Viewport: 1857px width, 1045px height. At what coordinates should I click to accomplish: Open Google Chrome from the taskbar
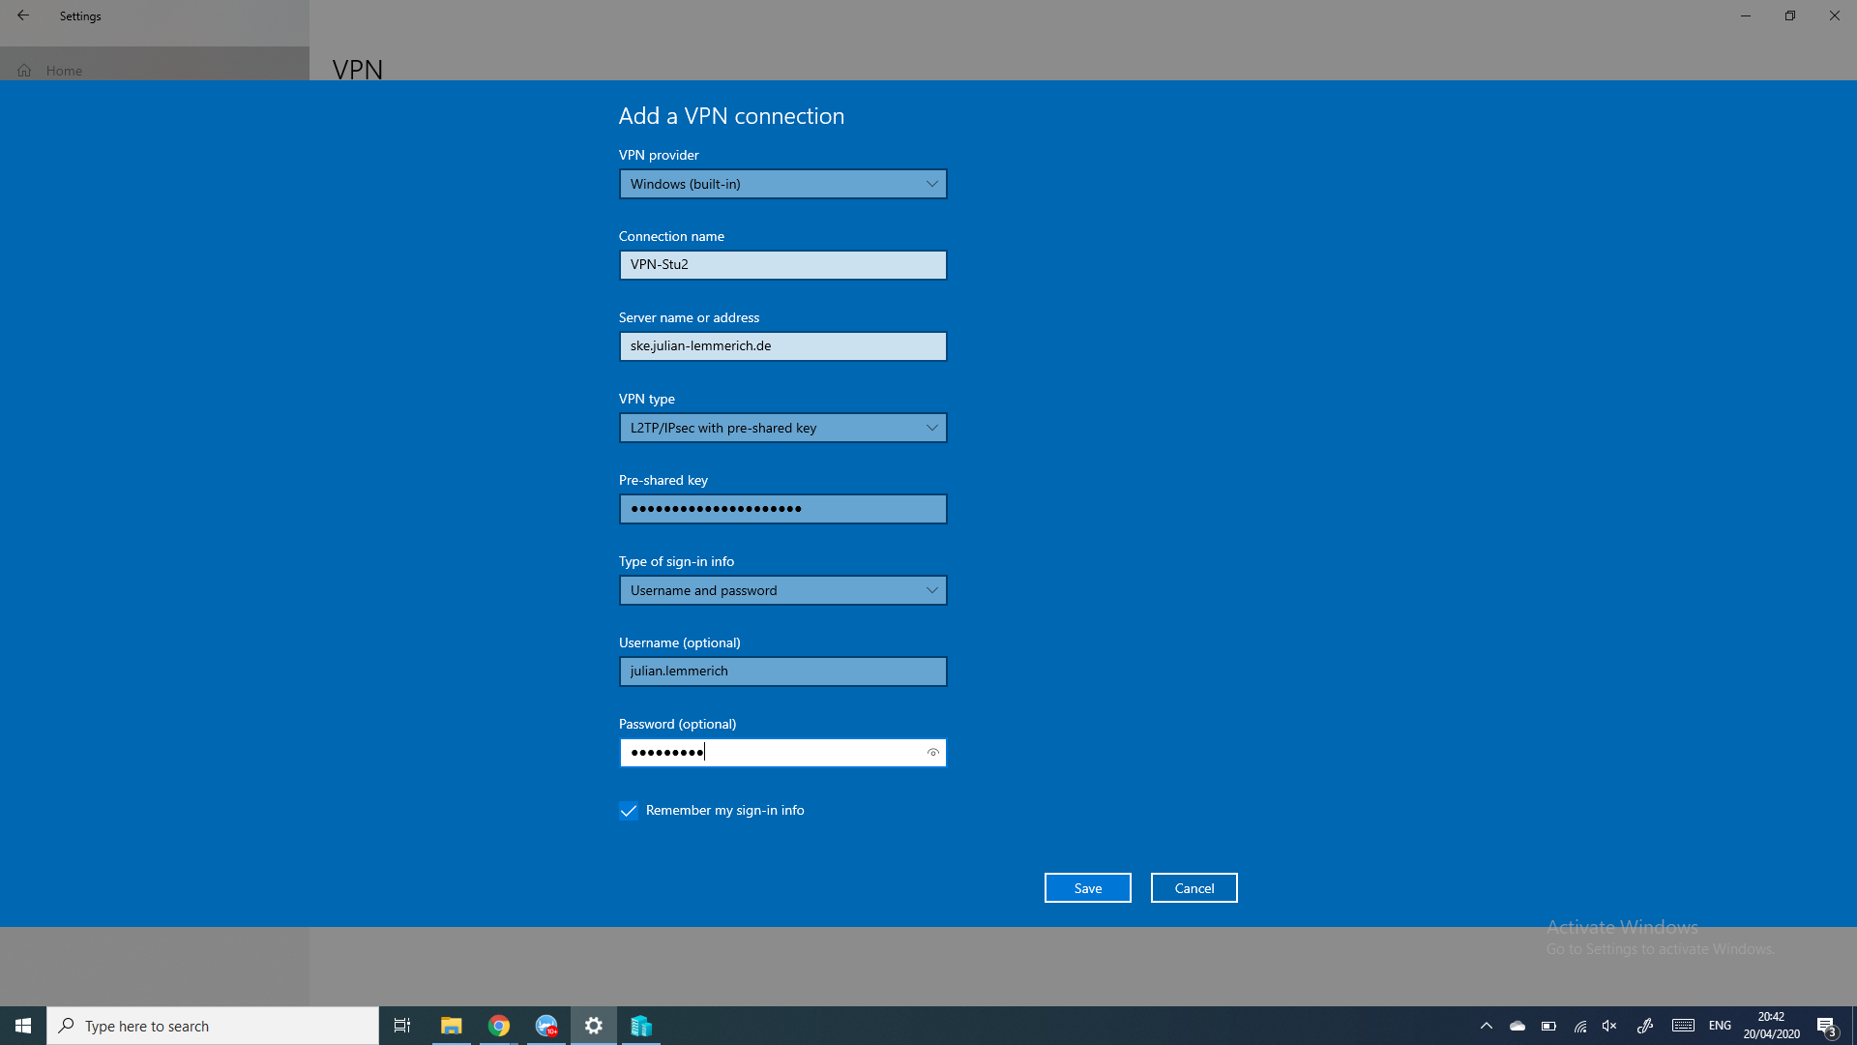[499, 1026]
